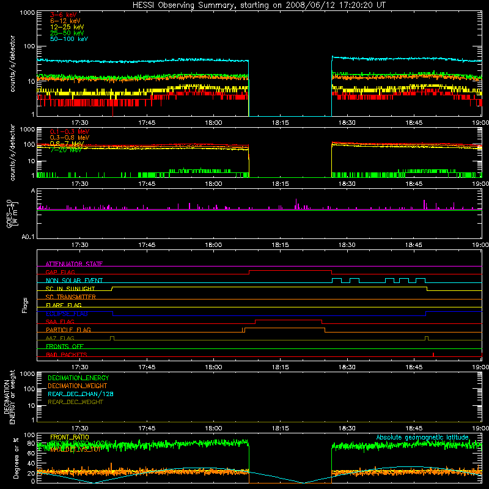Pick the NON_SOLAR_EVENT flag label
The height and width of the screenshot is (489, 489).
click(74, 281)
